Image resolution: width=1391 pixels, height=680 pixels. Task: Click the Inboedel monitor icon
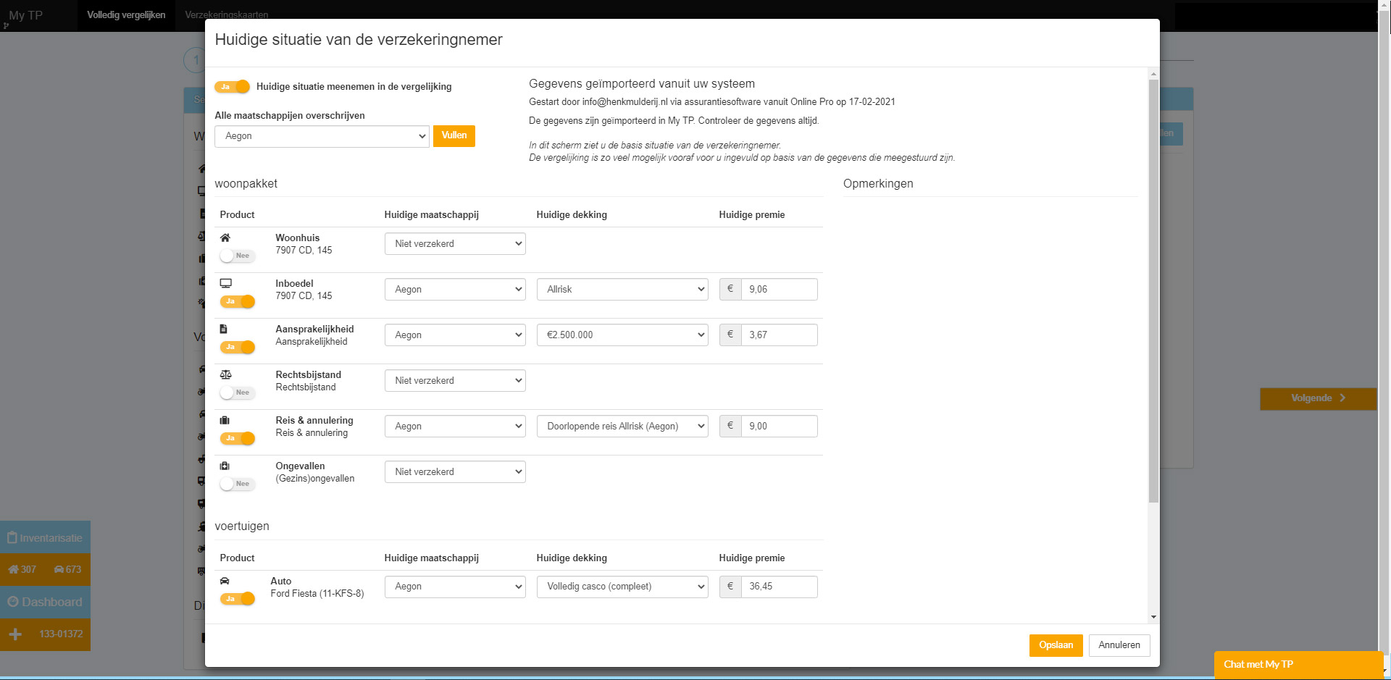225,283
